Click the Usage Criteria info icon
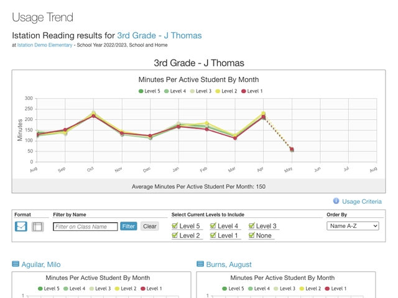 click(336, 201)
